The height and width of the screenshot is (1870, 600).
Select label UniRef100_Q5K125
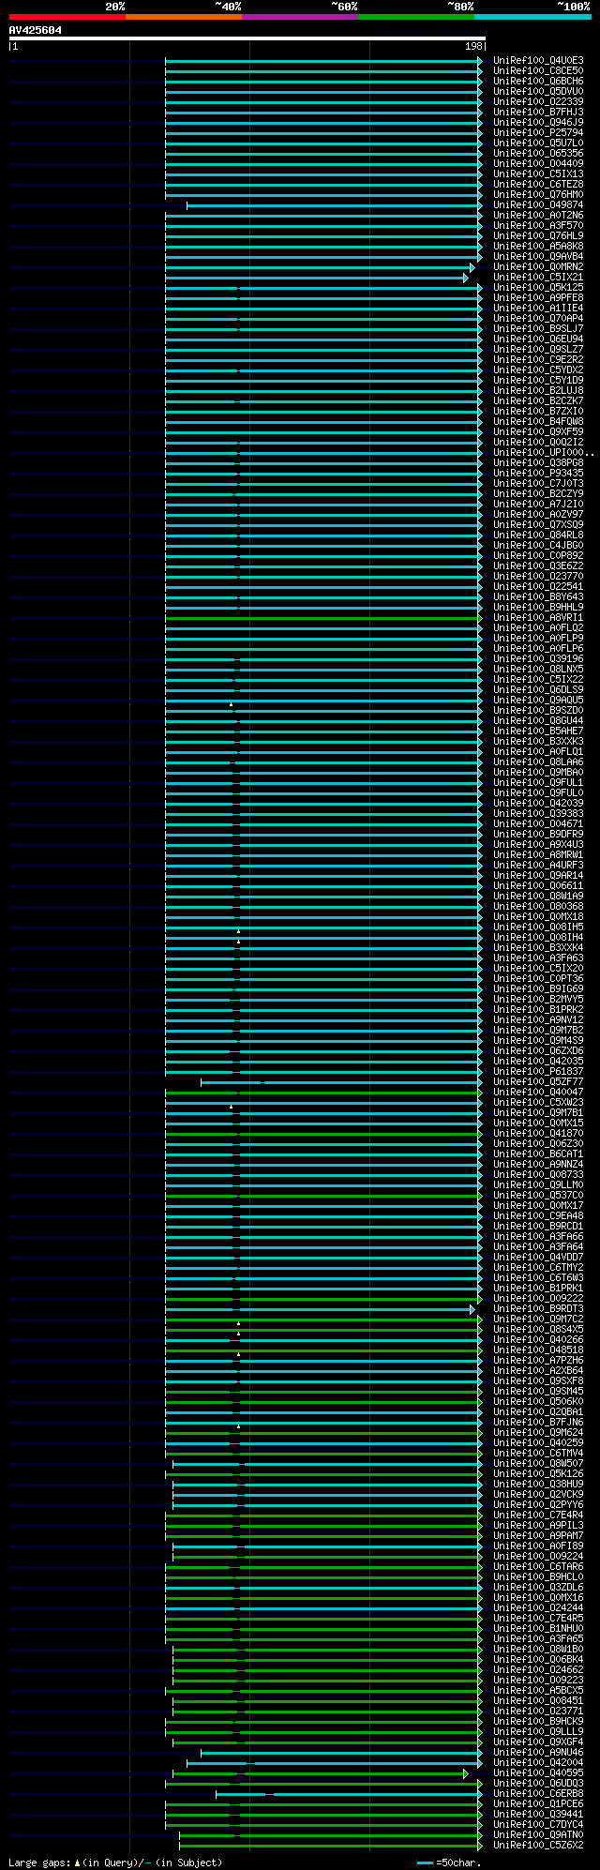coord(538,288)
